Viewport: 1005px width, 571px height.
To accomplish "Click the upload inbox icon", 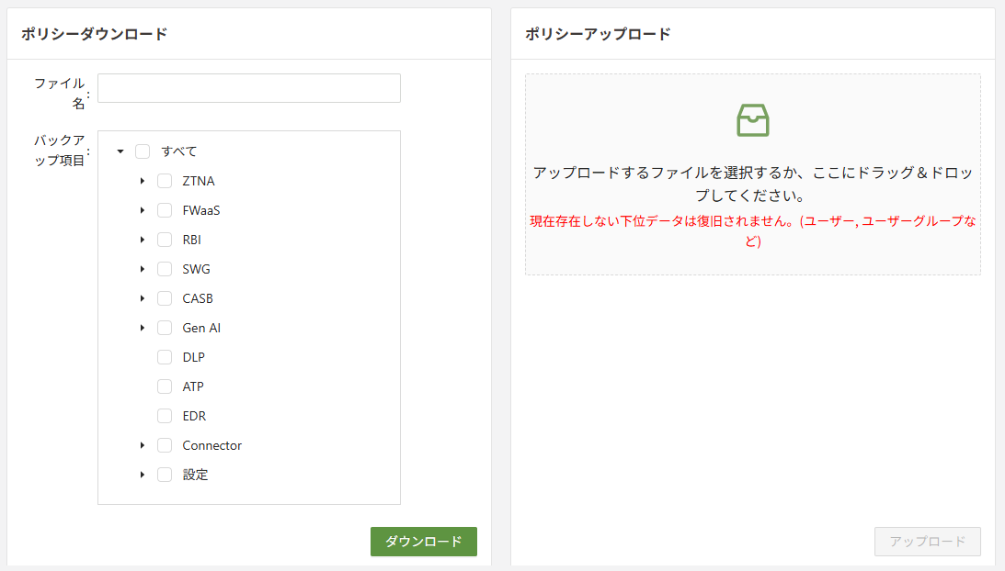I will click(x=752, y=120).
